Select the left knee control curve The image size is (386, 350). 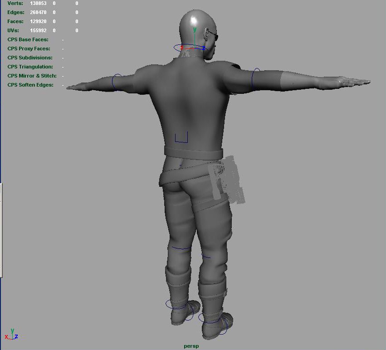click(181, 248)
